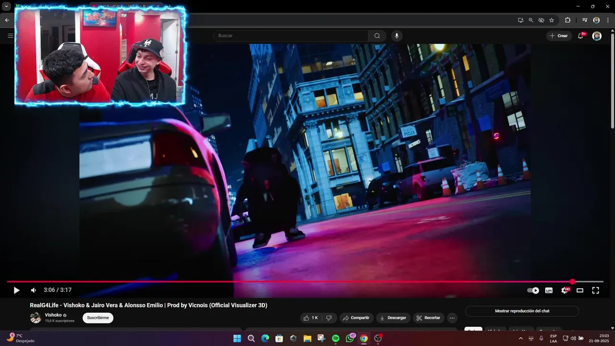Open Chrome profile avatar
Image resolution: width=615 pixels, height=346 pixels.
596,20
